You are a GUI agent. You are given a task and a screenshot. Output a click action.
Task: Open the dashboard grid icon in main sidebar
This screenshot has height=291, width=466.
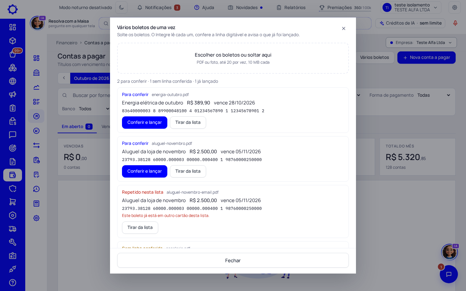click(13, 27)
